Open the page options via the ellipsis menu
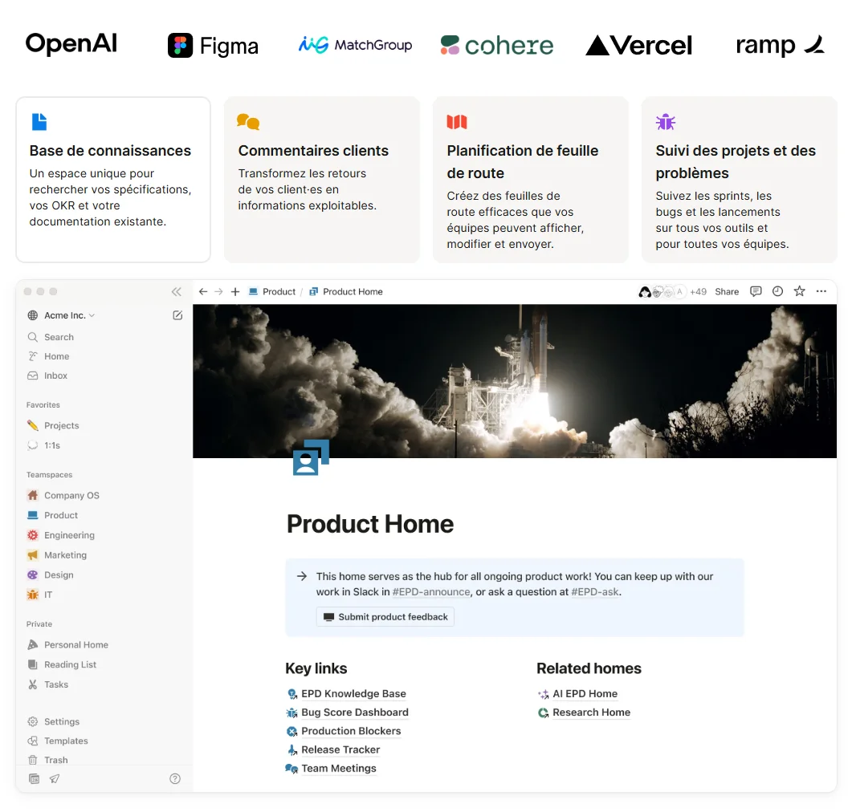This screenshot has width=852, height=812. 821,291
